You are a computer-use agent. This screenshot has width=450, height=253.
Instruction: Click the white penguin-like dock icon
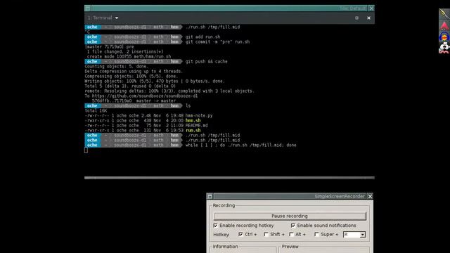pos(444,48)
